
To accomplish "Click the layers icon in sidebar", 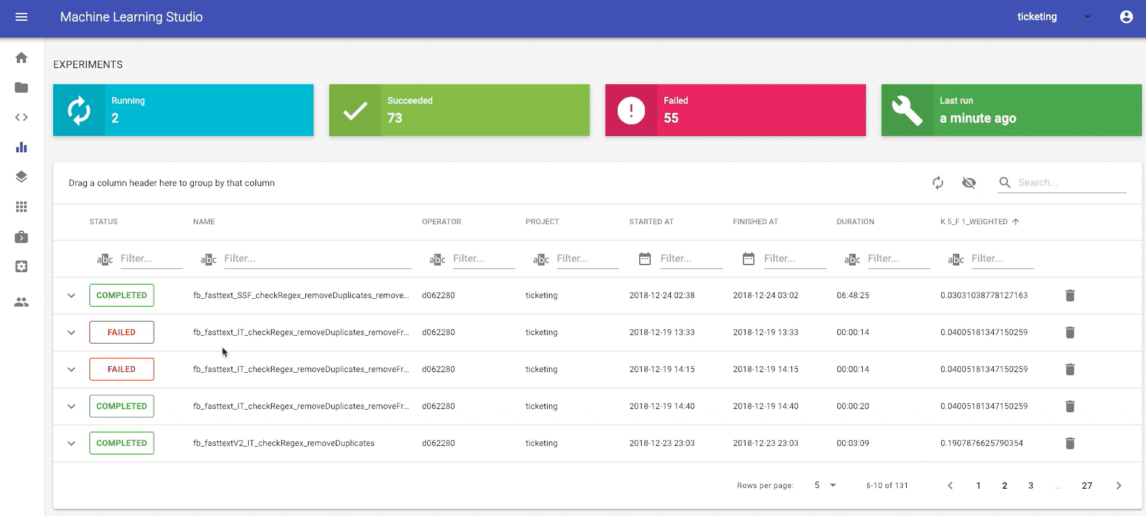I will point(21,177).
